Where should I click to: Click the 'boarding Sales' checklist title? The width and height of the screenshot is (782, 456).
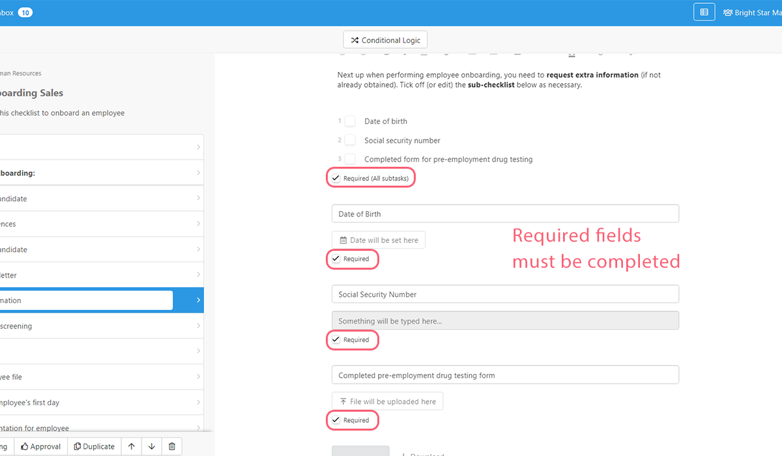click(32, 93)
